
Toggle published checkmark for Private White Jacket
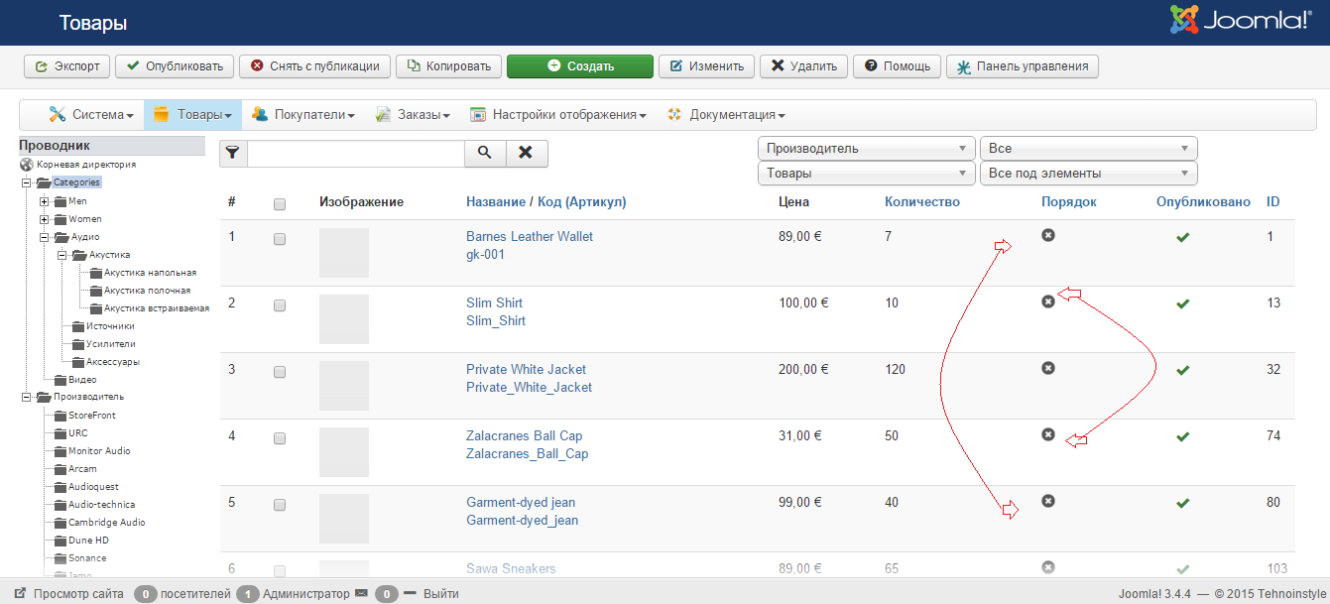[1182, 370]
